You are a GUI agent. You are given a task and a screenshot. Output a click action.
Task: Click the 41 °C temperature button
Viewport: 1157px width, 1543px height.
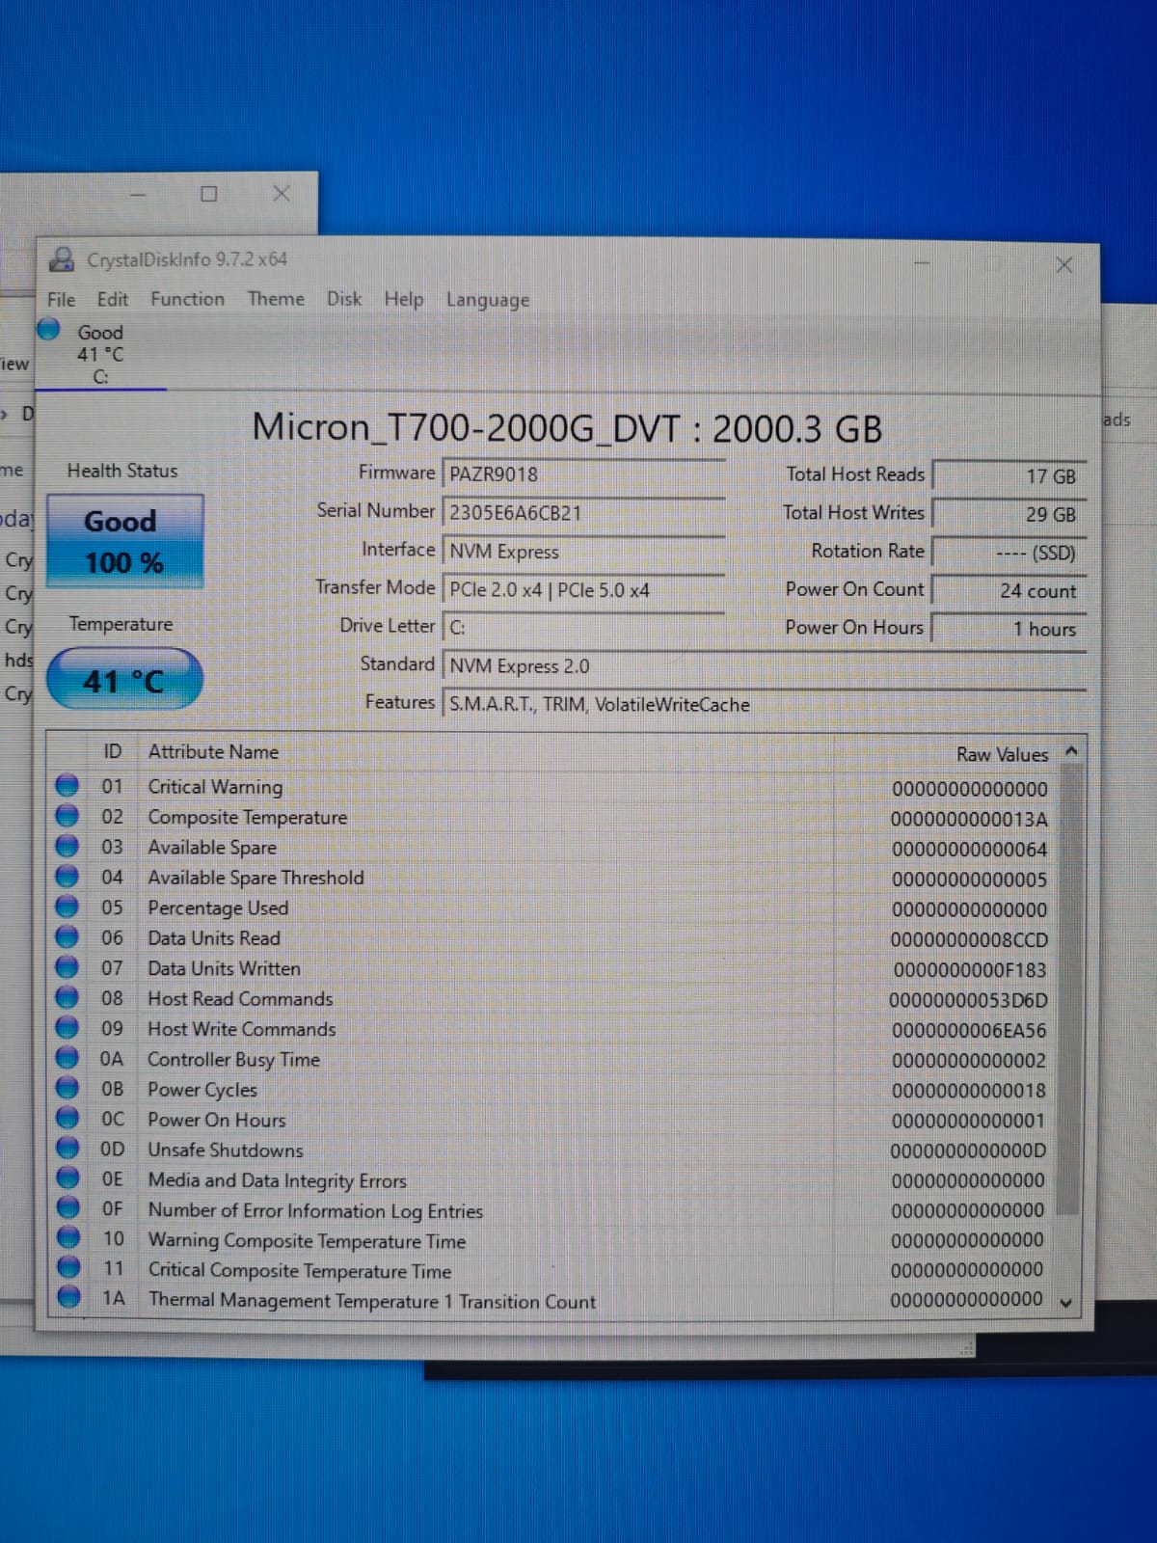click(x=124, y=680)
